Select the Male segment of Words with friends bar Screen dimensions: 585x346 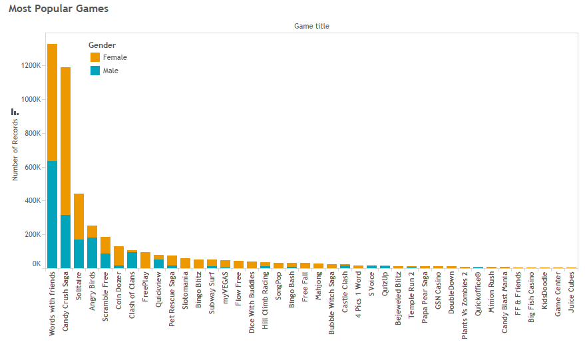point(52,215)
